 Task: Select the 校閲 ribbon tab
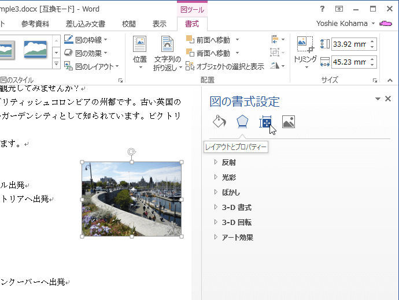[129, 24]
